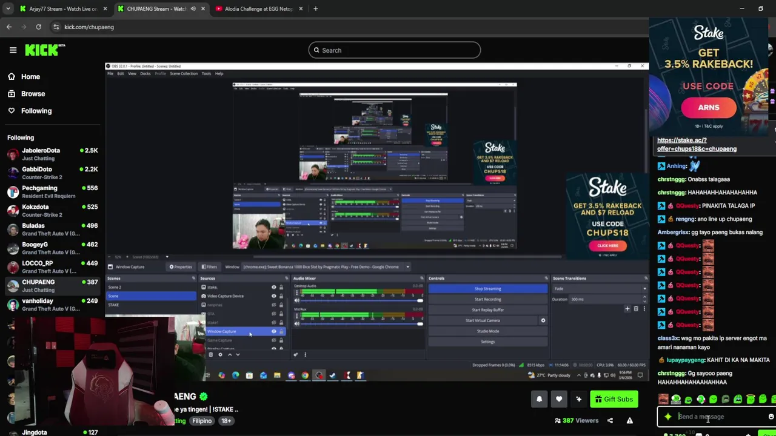Image resolution: width=776 pixels, height=436 pixels.
Task: Open the OBS Docks menu
Action: (x=145, y=73)
